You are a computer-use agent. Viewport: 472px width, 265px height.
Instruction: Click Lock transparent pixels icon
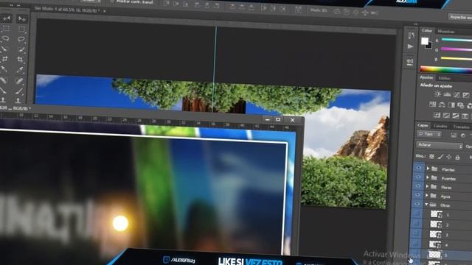(431, 157)
